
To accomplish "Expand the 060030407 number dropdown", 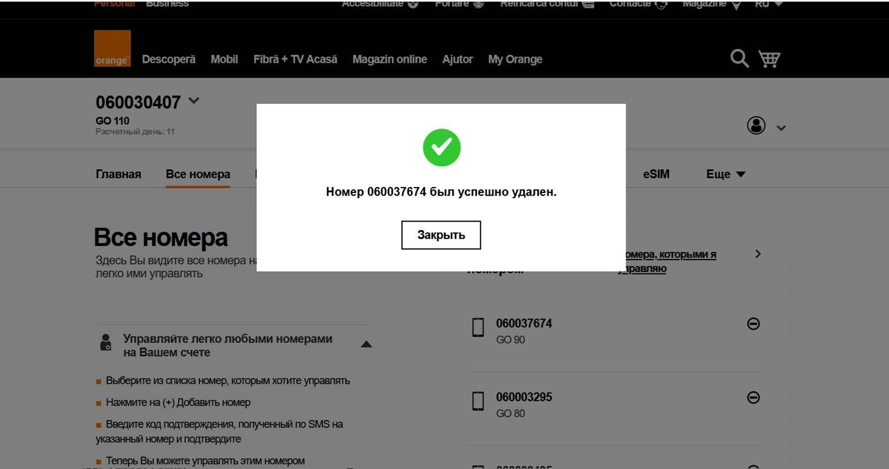I will tap(194, 101).
